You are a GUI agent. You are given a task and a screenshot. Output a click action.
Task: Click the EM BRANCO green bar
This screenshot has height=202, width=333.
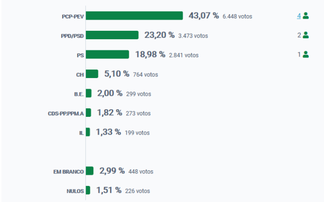[x=89, y=171]
